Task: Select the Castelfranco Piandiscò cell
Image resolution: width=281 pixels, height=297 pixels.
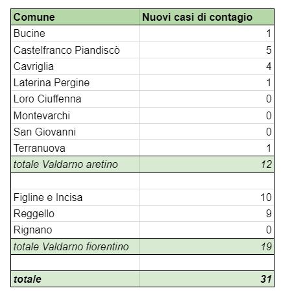Action: click(75, 50)
